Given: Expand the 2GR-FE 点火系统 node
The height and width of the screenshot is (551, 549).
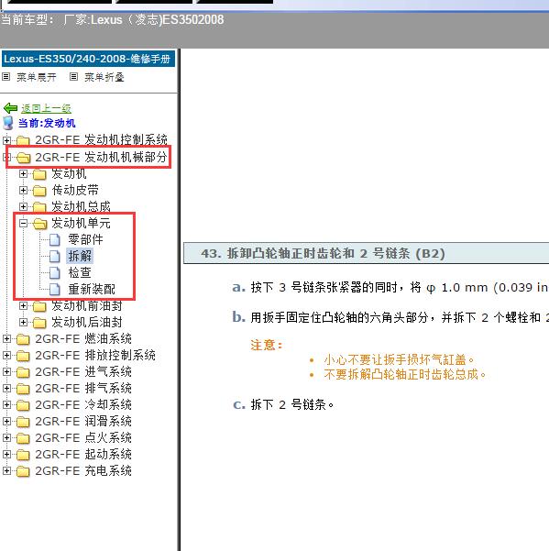Looking at the screenshot, I should [6, 438].
